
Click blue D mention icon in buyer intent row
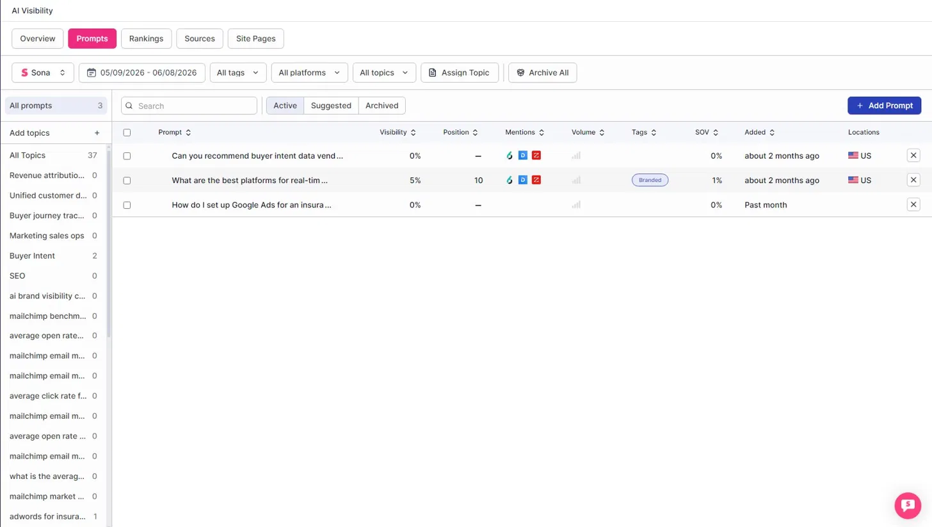(x=523, y=156)
